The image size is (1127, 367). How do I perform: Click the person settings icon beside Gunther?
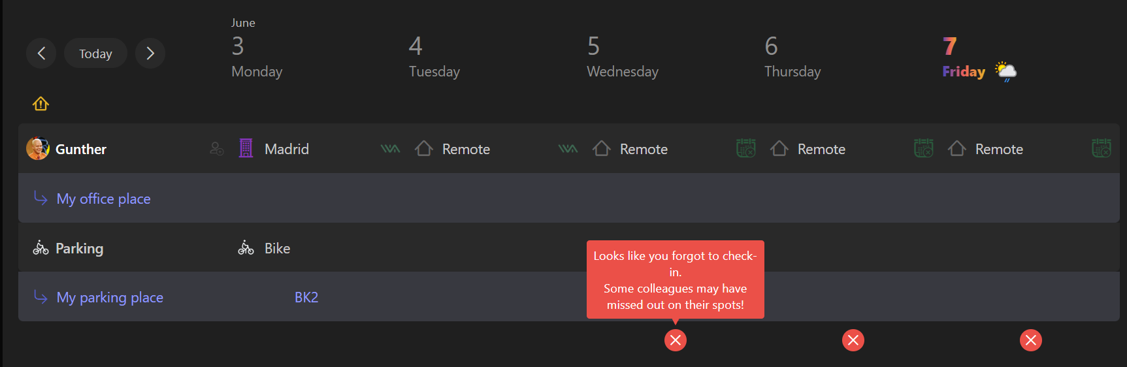coord(217,149)
